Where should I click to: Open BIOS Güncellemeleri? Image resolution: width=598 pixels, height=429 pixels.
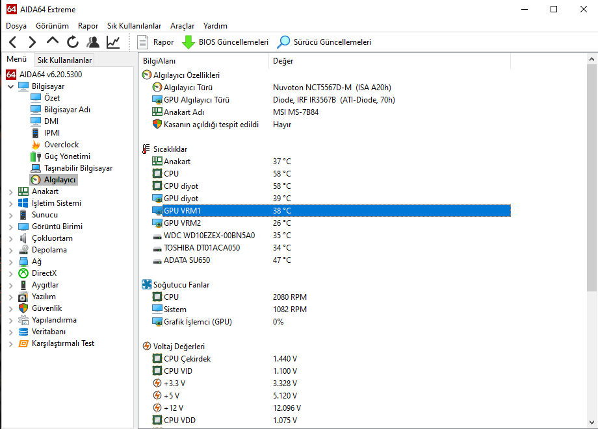point(225,42)
